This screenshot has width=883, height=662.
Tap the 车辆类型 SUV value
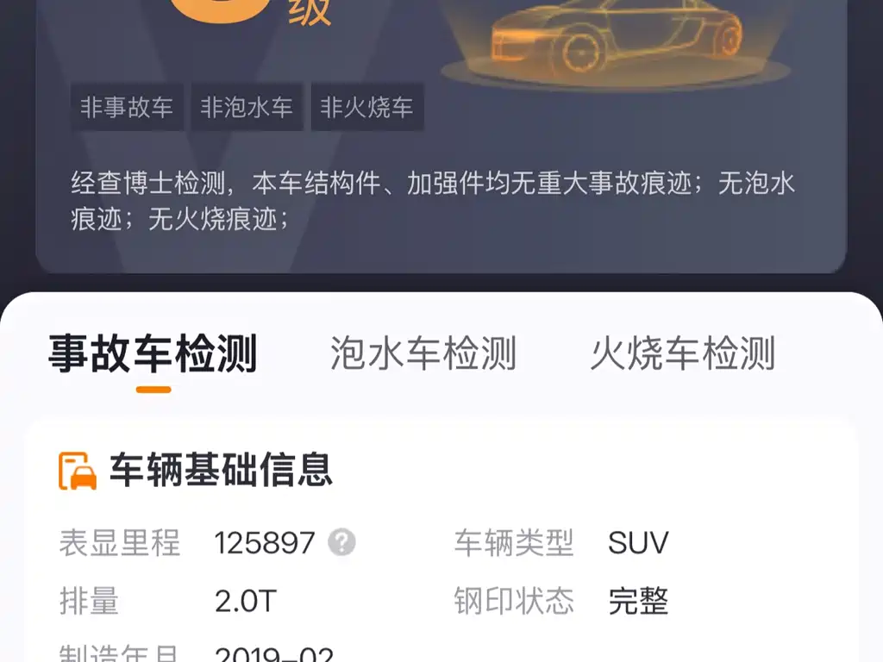tap(638, 543)
